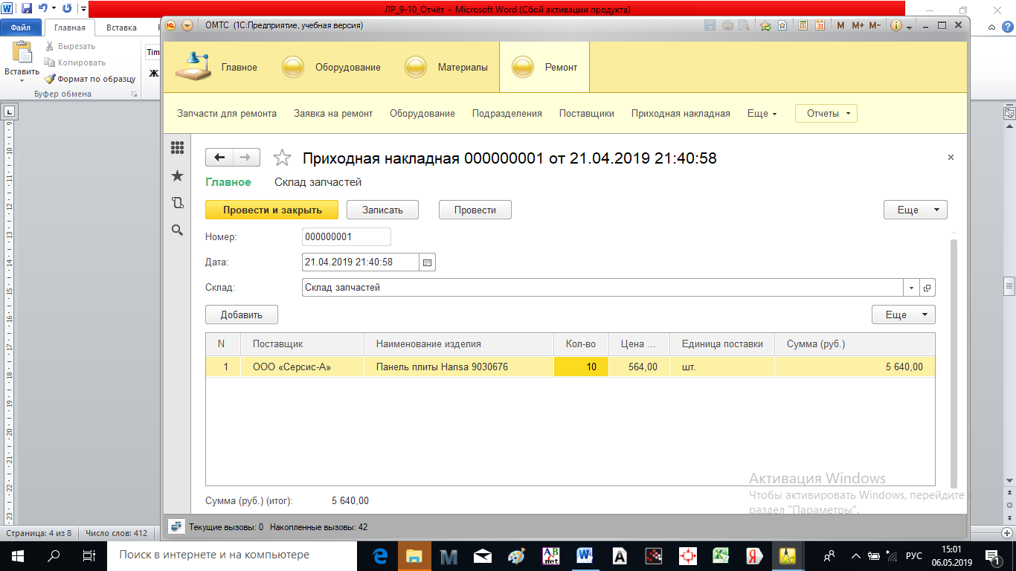Viewport: 1016px width, 571px height.
Task: Open the Заявка на ремонт link
Action: pyautogui.click(x=333, y=114)
